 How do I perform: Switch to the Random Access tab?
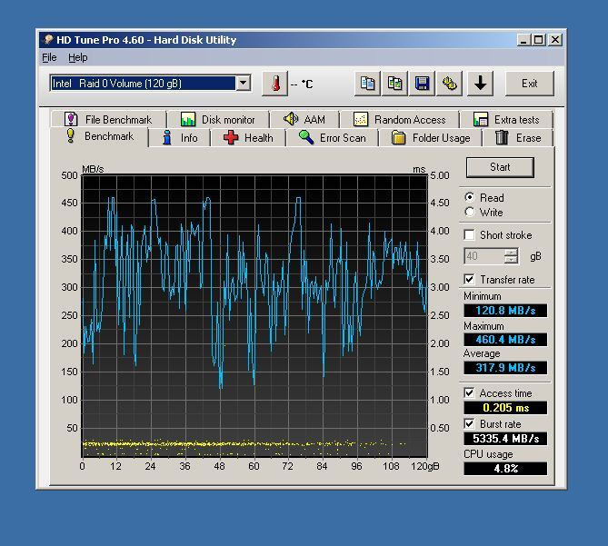(399, 119)
